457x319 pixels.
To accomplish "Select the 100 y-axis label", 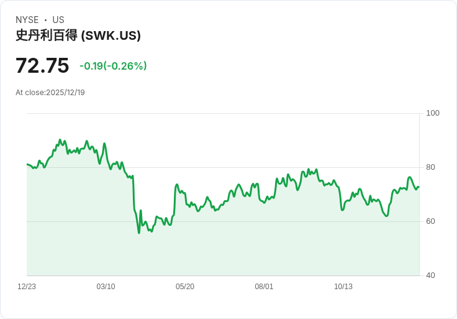I will tap(433, 113).
